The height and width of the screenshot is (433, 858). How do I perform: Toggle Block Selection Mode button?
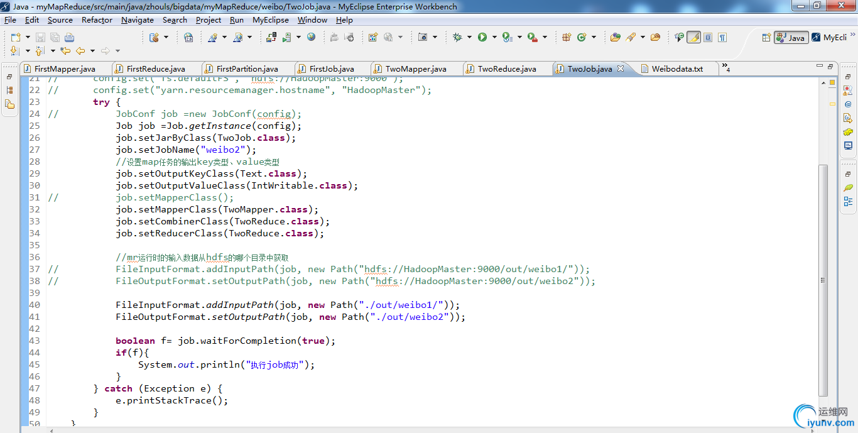click(708, 37)
